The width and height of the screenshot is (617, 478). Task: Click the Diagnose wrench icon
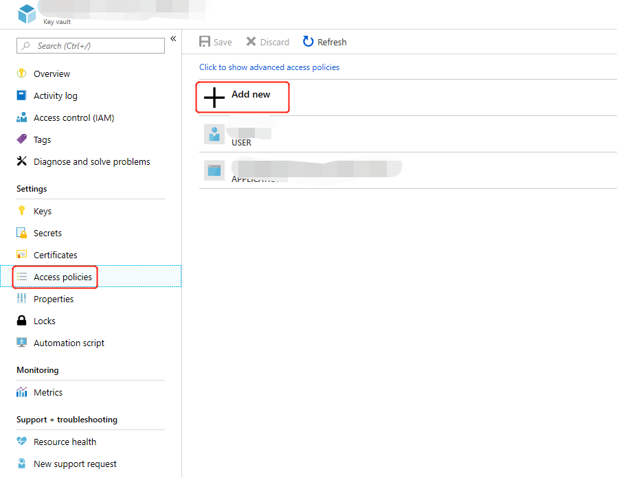pos(21,161)
